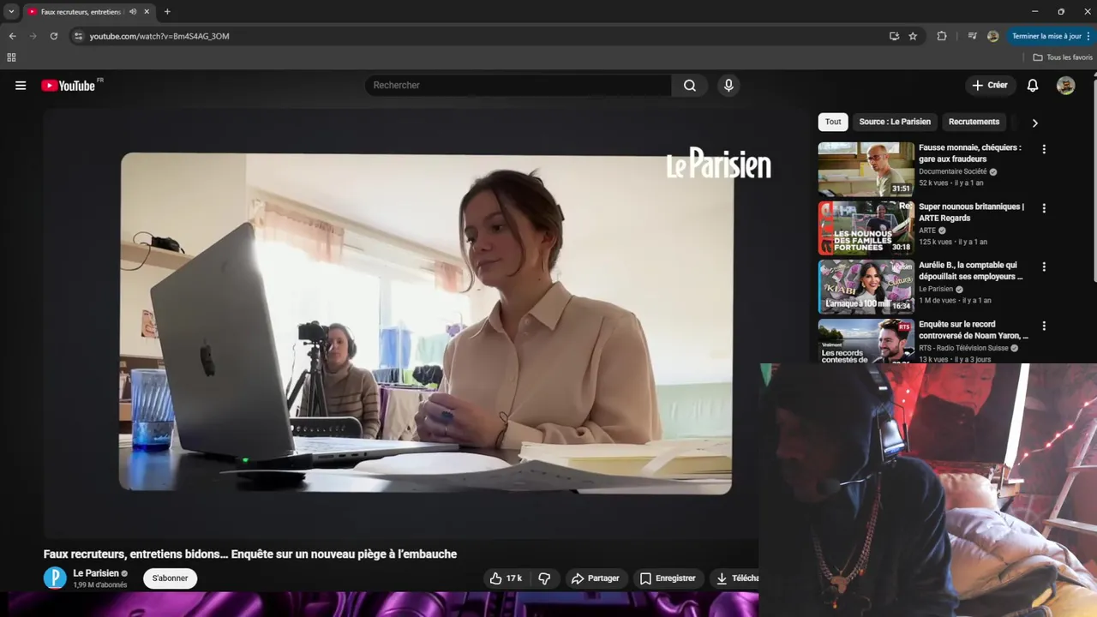Select Source : Le Parisien chip
1097x617 pixels.
pos(895,122)
